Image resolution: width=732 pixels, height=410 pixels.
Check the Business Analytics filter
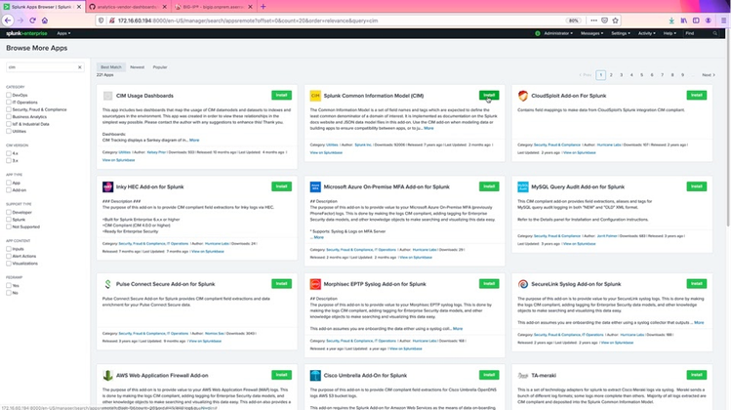(9, 117)
